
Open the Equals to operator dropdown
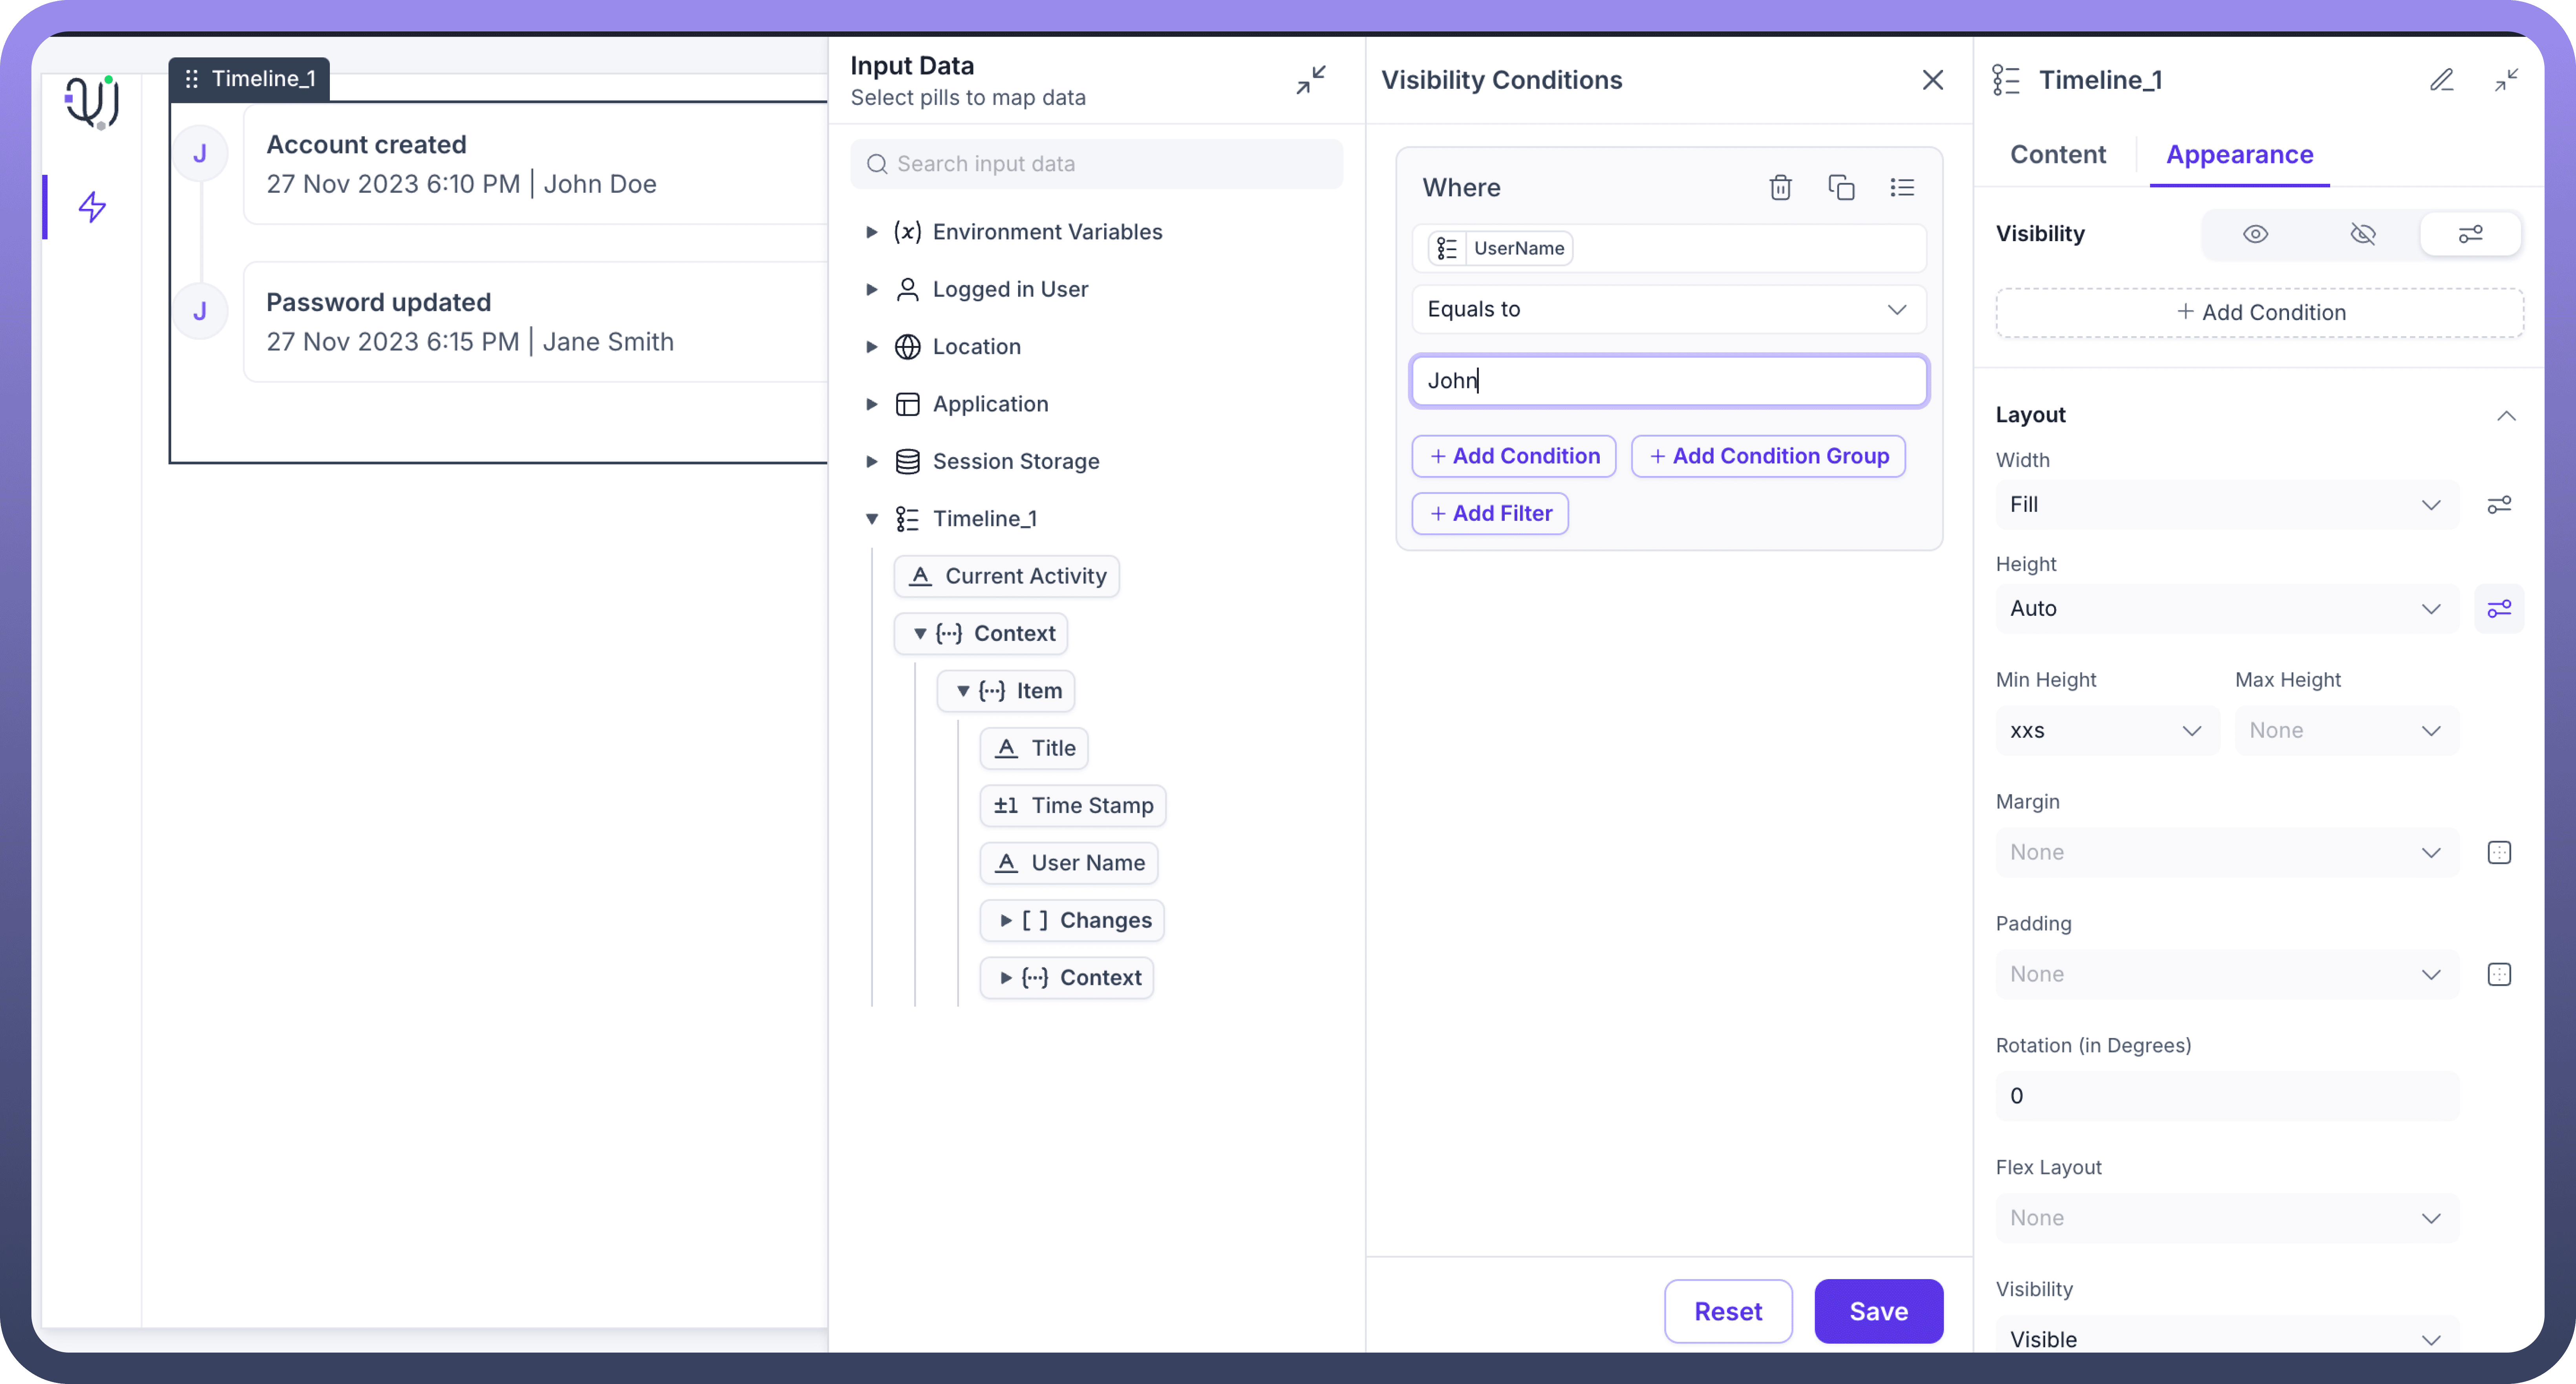(1668, 309)
